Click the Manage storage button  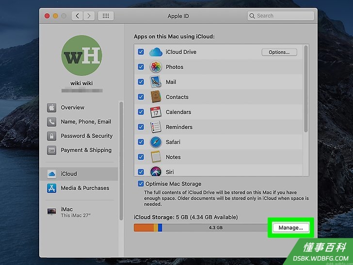click(x=291, y=228)
